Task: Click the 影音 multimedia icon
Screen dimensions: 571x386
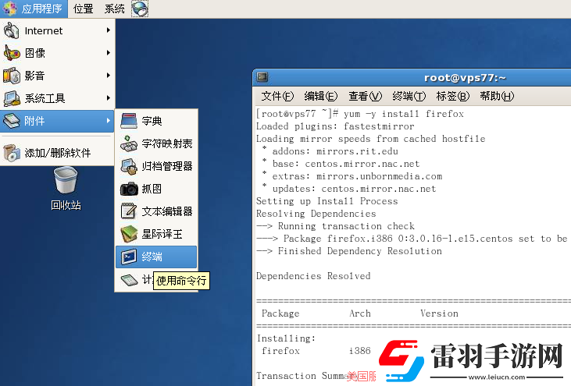Action: [x=11, y=76]
